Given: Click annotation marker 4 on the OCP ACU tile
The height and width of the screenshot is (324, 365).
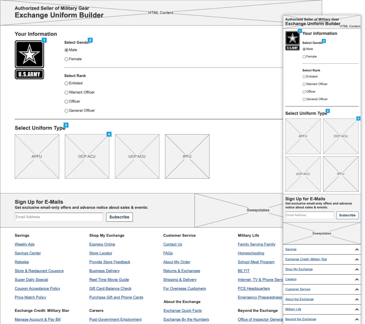Looking at the screenshot, I should (109, 134).
